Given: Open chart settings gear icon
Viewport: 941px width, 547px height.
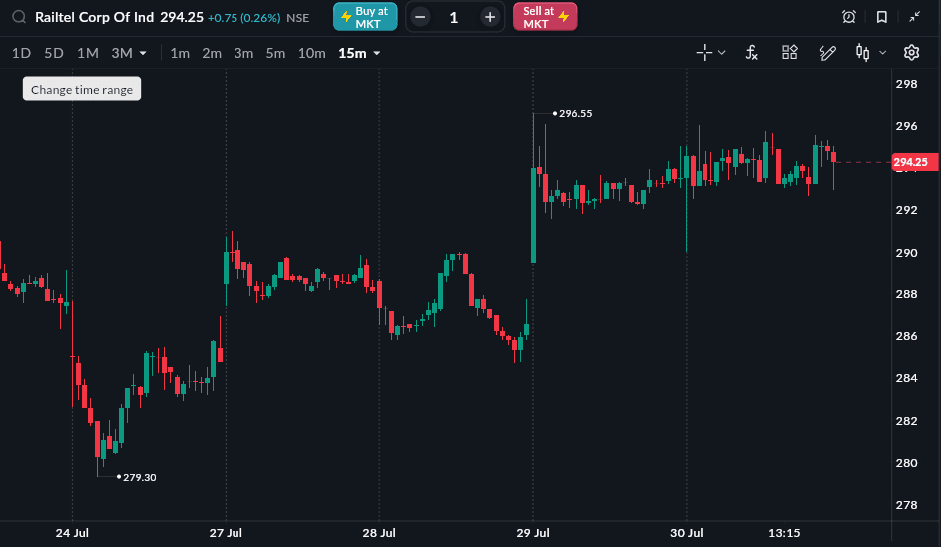Looking at the screenshot, I should click(x=911, y=53).
